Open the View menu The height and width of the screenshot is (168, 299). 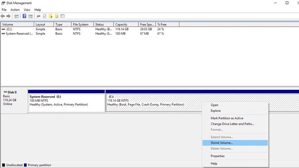click(x=27, y=10)
